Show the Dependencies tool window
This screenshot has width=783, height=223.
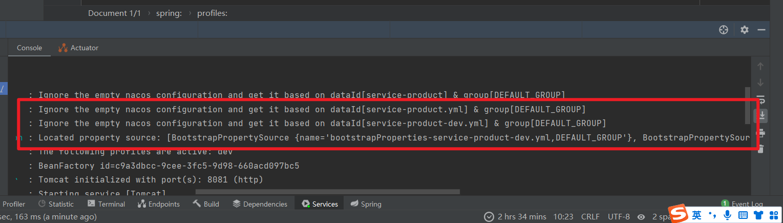click(x=260, y=204)
